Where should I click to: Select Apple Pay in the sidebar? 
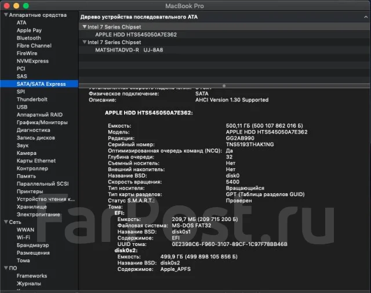(29, 30)
